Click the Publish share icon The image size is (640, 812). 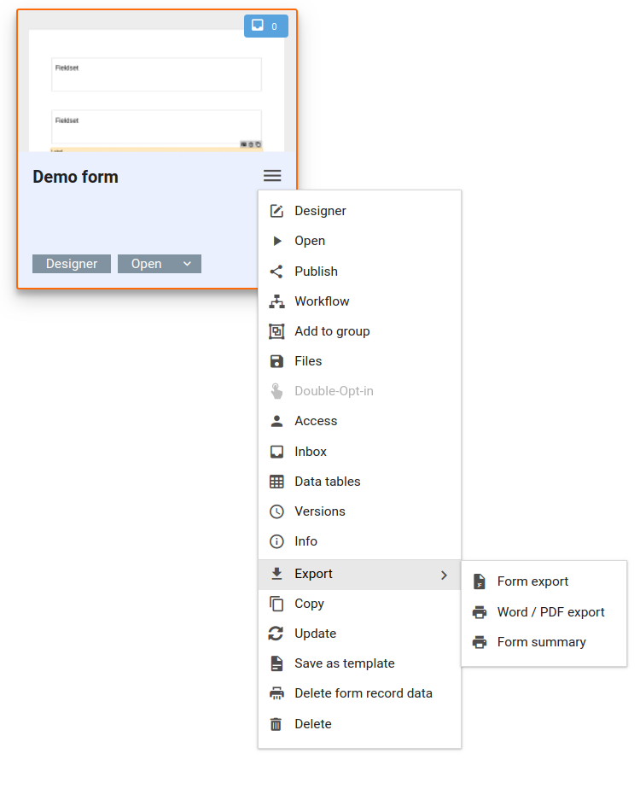coord(276,272)
